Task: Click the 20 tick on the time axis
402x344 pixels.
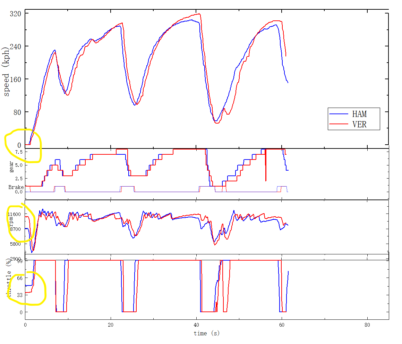Action: tap(110, 325)
